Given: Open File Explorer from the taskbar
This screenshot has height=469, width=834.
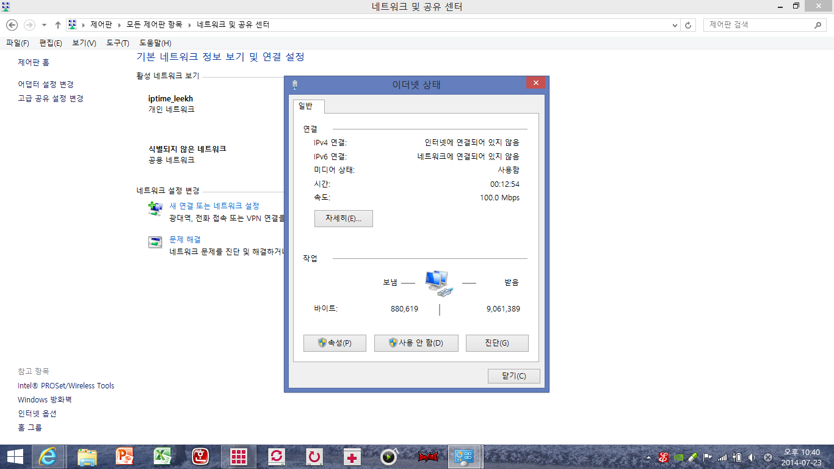Looking at the screenshot, I should (87, 456).
